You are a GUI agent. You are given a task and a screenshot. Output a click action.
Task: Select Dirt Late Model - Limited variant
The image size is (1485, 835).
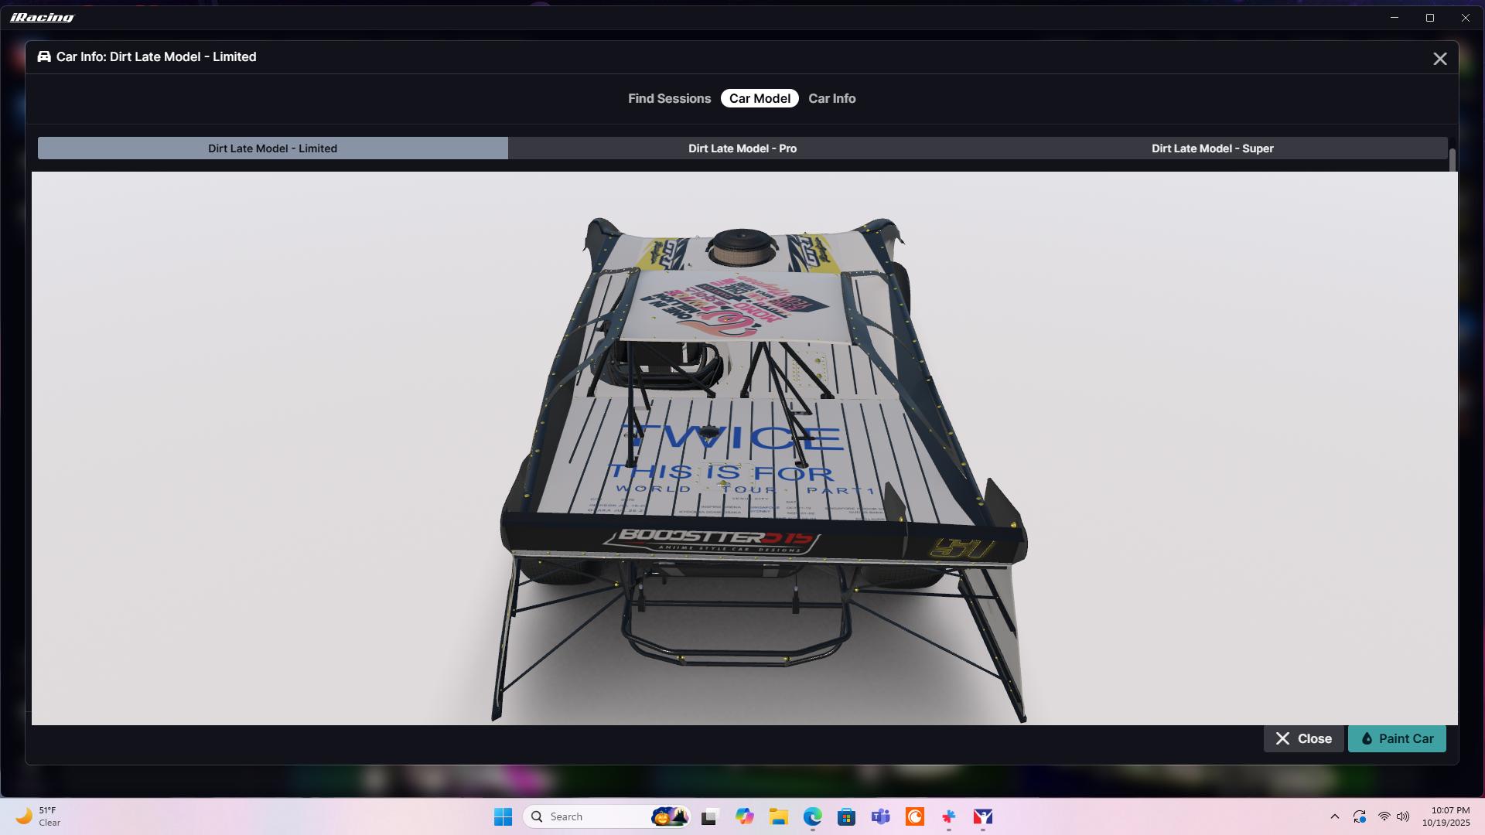272,148
